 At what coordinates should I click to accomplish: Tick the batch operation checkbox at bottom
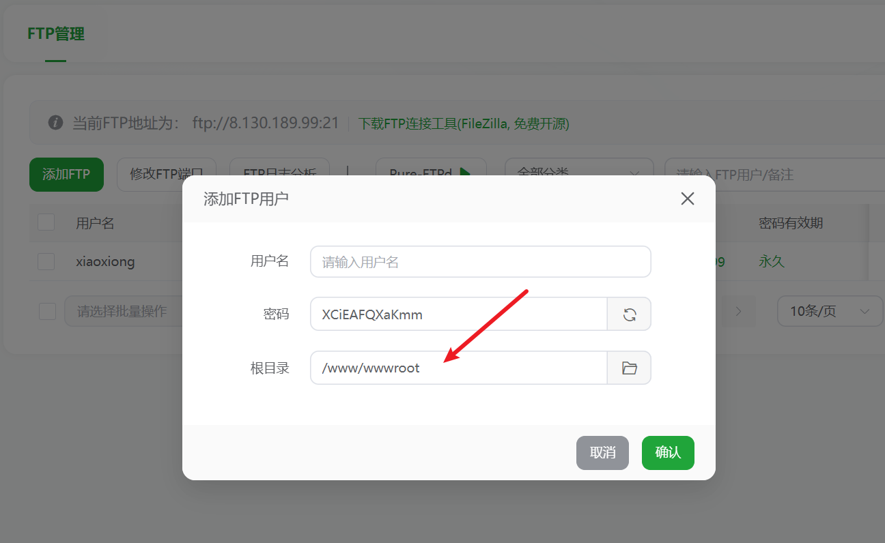point(47,311)
